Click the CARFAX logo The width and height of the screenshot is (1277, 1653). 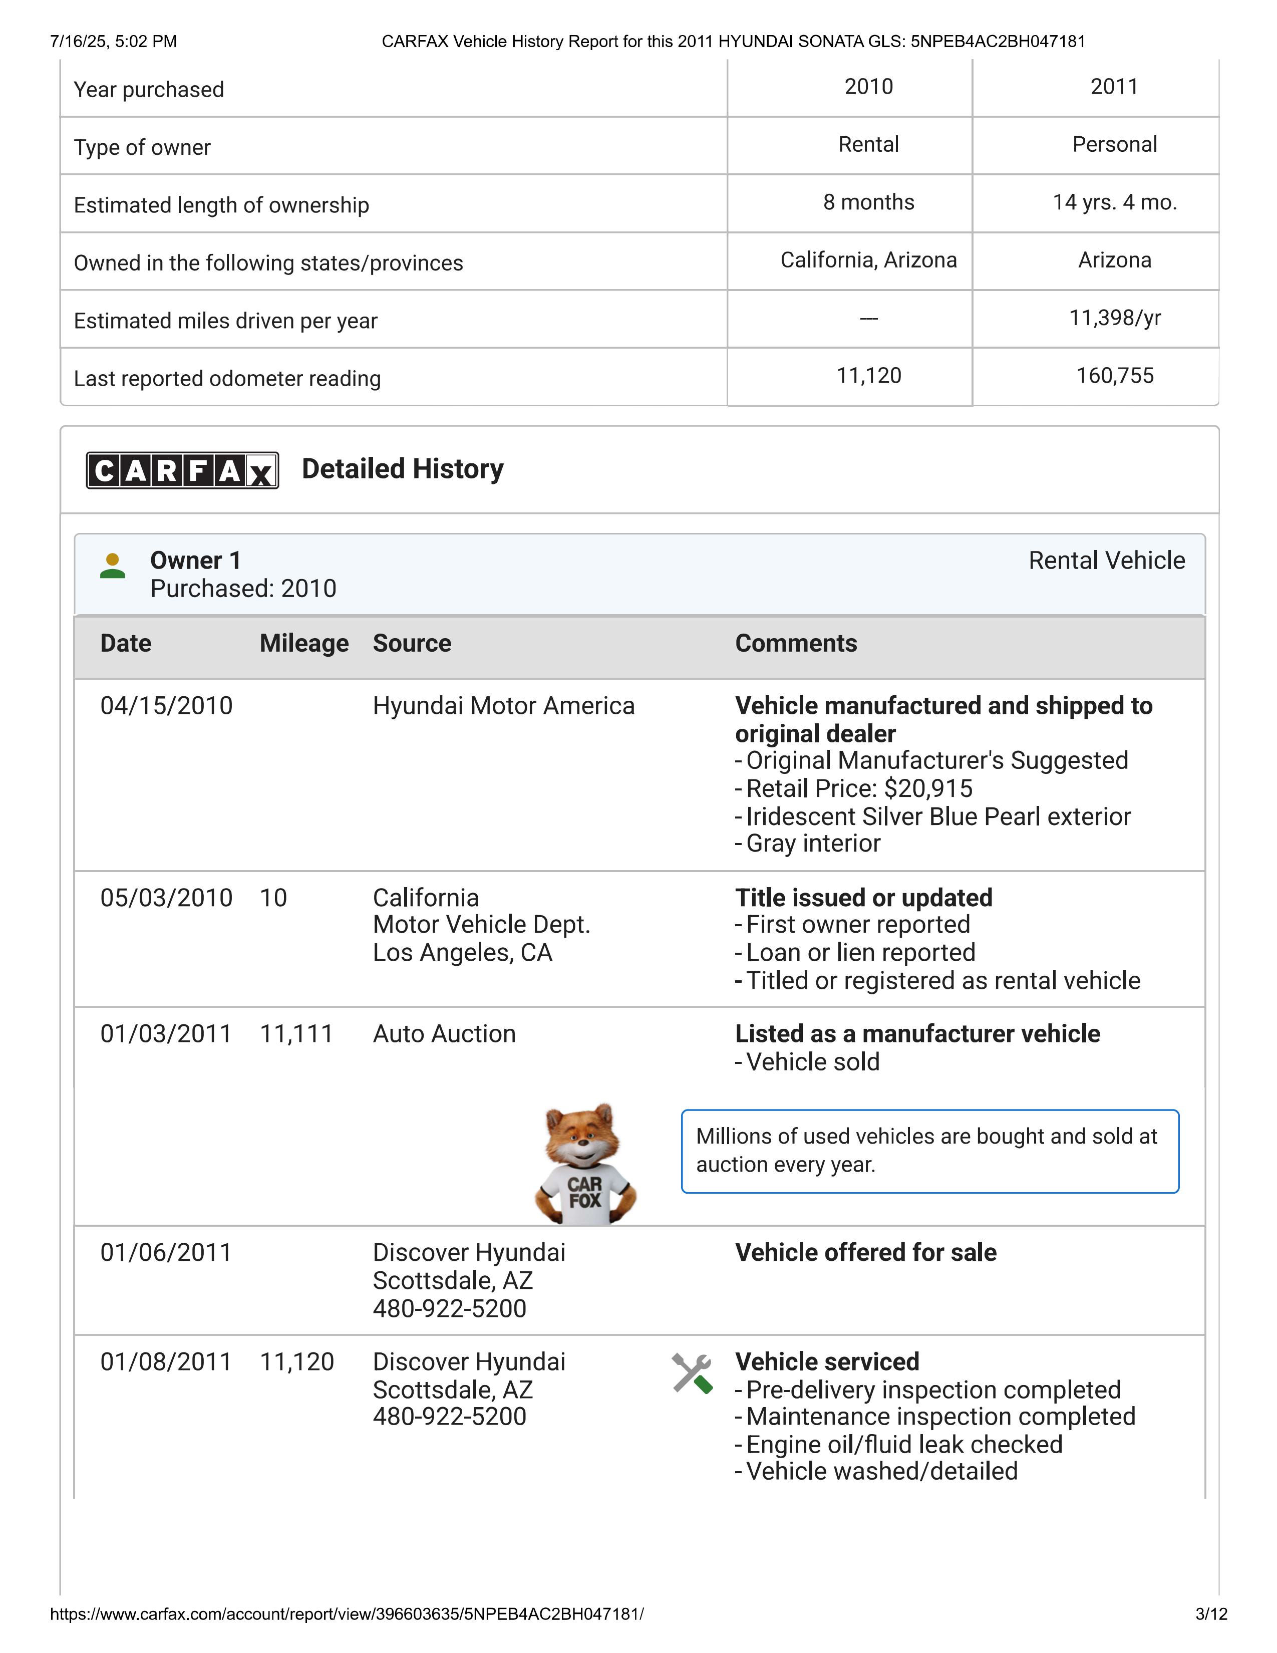182,470
